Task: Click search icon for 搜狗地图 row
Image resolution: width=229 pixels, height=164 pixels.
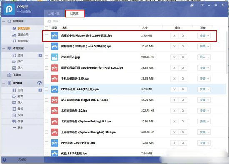Action: click(183, 47)
